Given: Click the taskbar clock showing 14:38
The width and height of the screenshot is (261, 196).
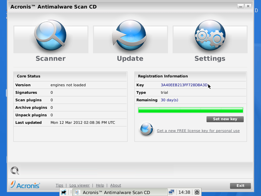Looking at the screenshot, I should tap(184, 192).
